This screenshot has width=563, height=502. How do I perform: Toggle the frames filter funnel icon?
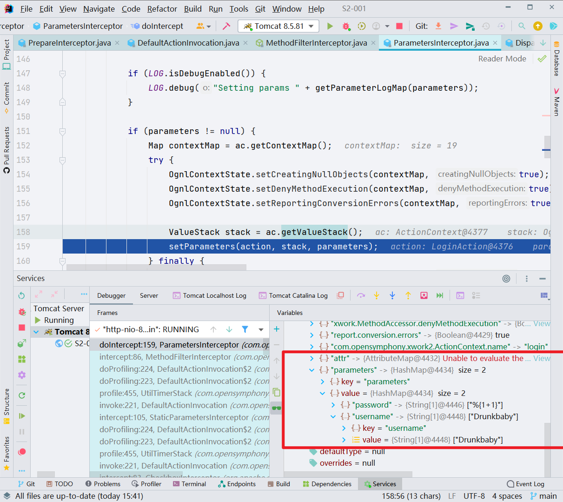click(245, 329)
